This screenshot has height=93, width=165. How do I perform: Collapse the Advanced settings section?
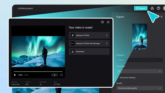point(126,77)
